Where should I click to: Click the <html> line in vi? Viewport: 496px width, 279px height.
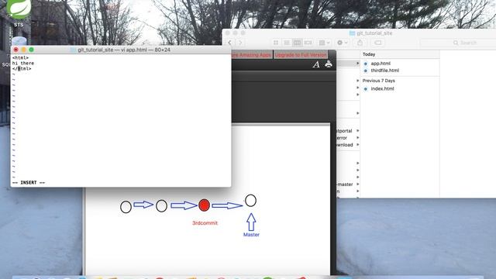(20, 58)
